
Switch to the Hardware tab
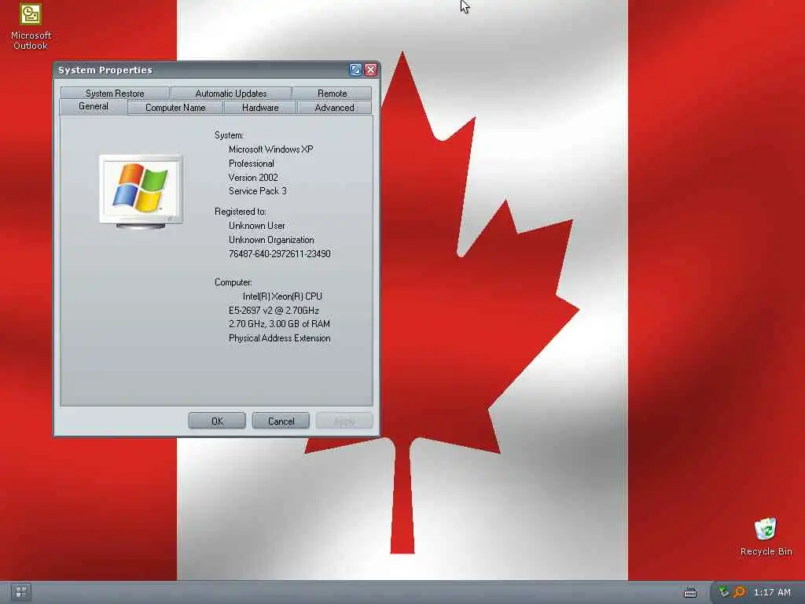click(260, 107)
